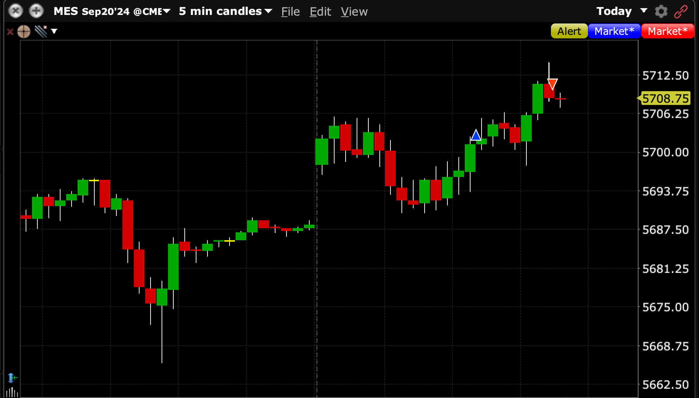This screenshot has height=398, width=699.
Task: Expand the drawing tools dropdown arrow
Action: 54,31
